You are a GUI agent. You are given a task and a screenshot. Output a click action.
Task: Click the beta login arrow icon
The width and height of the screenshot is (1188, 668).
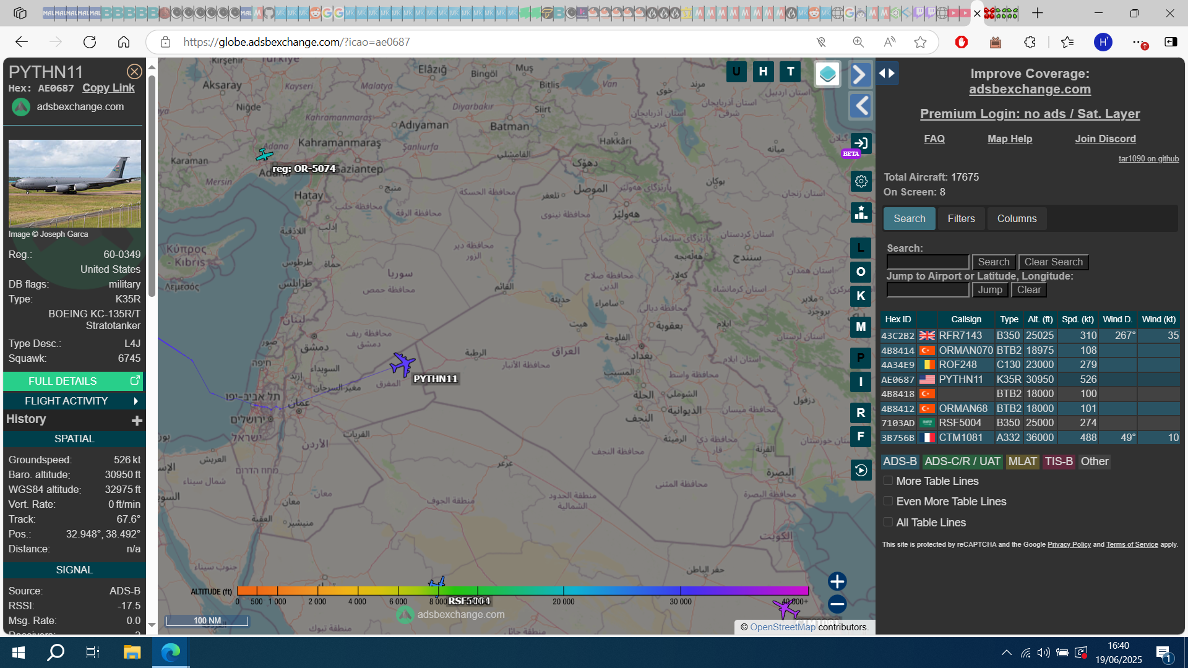[x=861, y=143]
